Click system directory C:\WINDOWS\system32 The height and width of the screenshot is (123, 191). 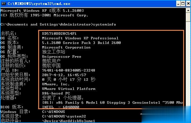pyautogui.click(x=64, y=116)
